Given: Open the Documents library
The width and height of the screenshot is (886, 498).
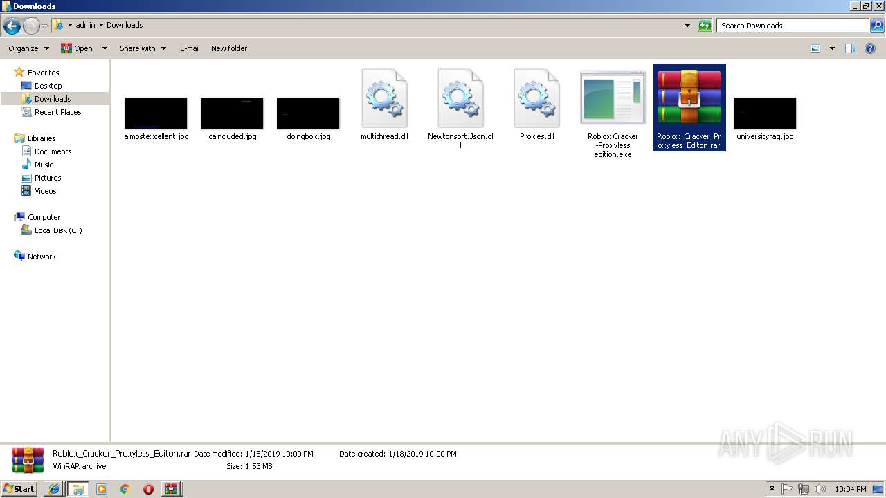Looking at the screenshot, I should [x=53, y=151].
